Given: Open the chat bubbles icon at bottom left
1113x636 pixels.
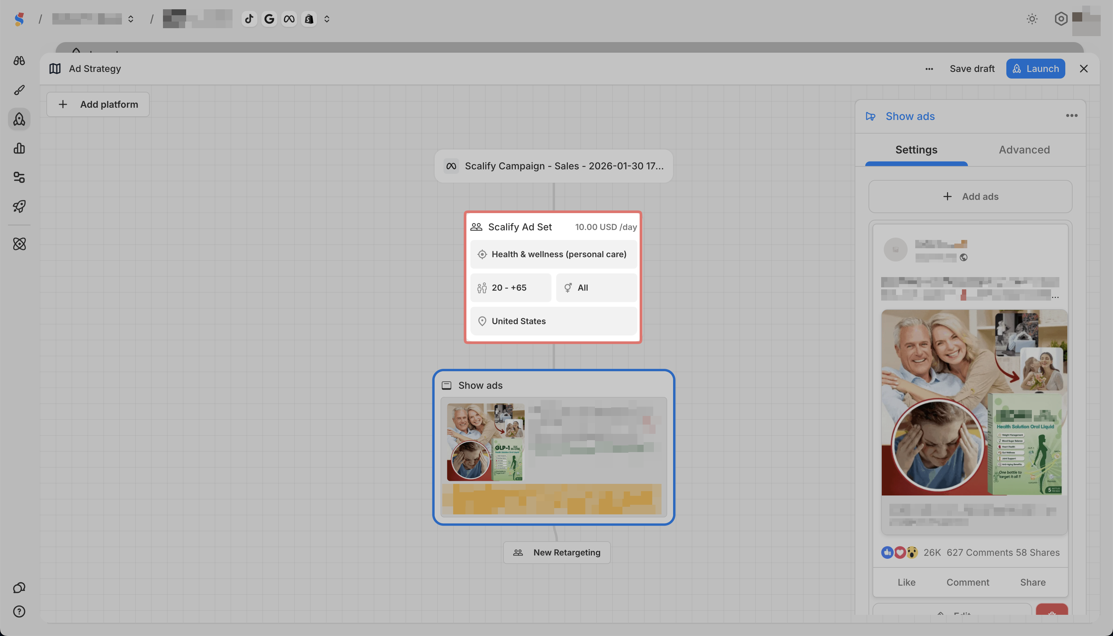Looking at the screenshot, I should [x=19, y=588].
